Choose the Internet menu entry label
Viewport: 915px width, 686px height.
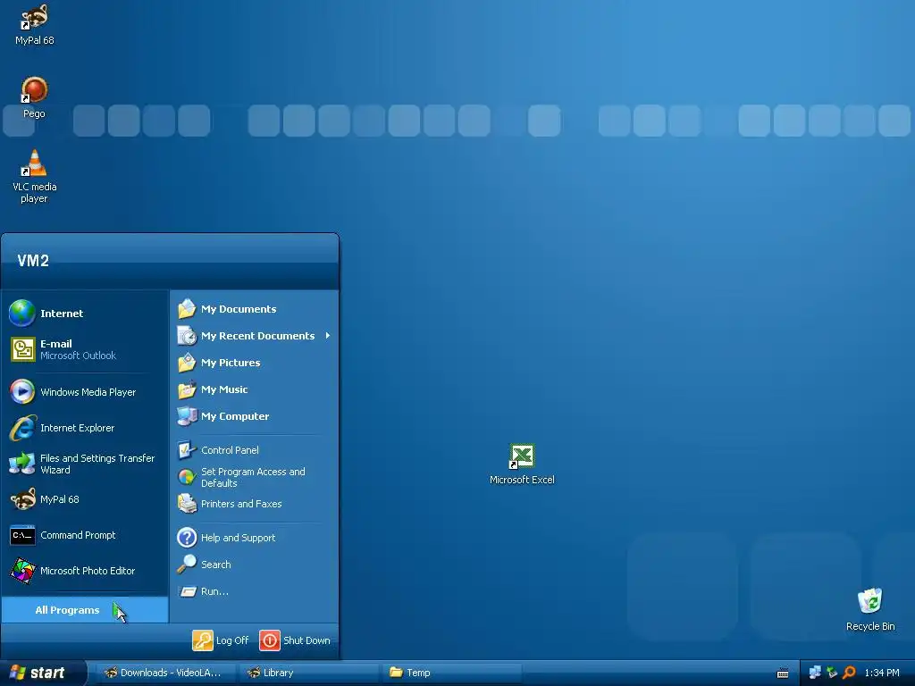coord(62,314)
